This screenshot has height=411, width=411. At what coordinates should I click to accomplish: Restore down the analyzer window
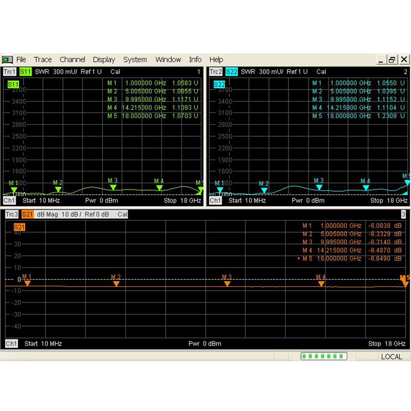coord(392,60)
